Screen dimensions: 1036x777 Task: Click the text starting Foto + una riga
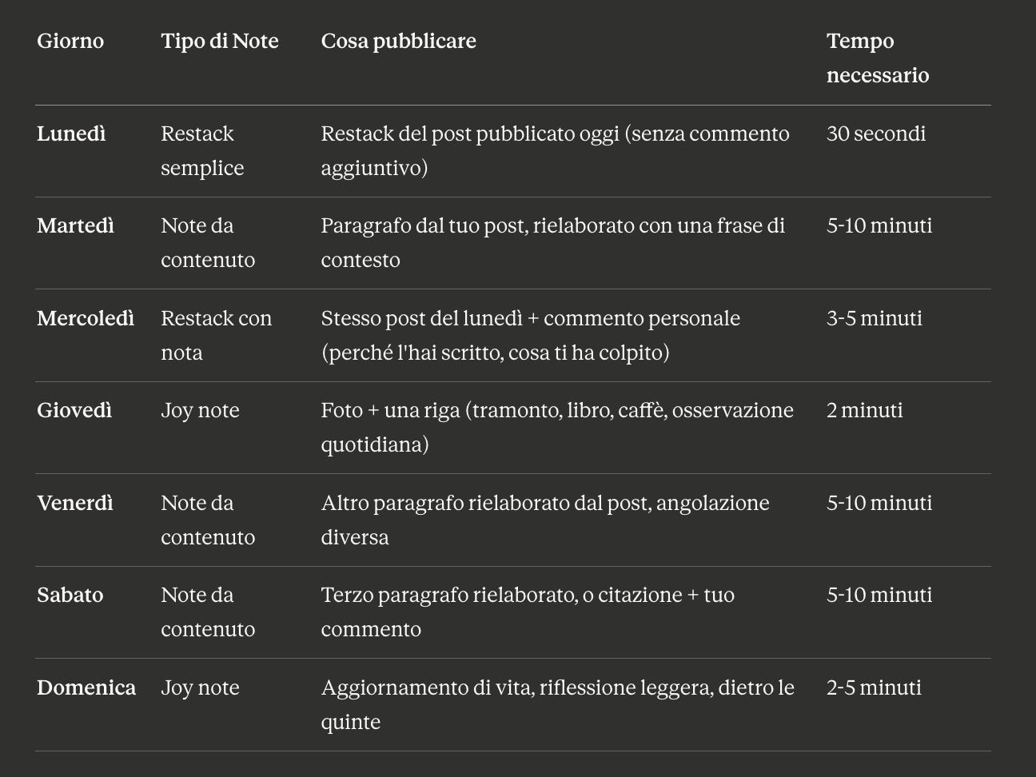coord(557,427)
